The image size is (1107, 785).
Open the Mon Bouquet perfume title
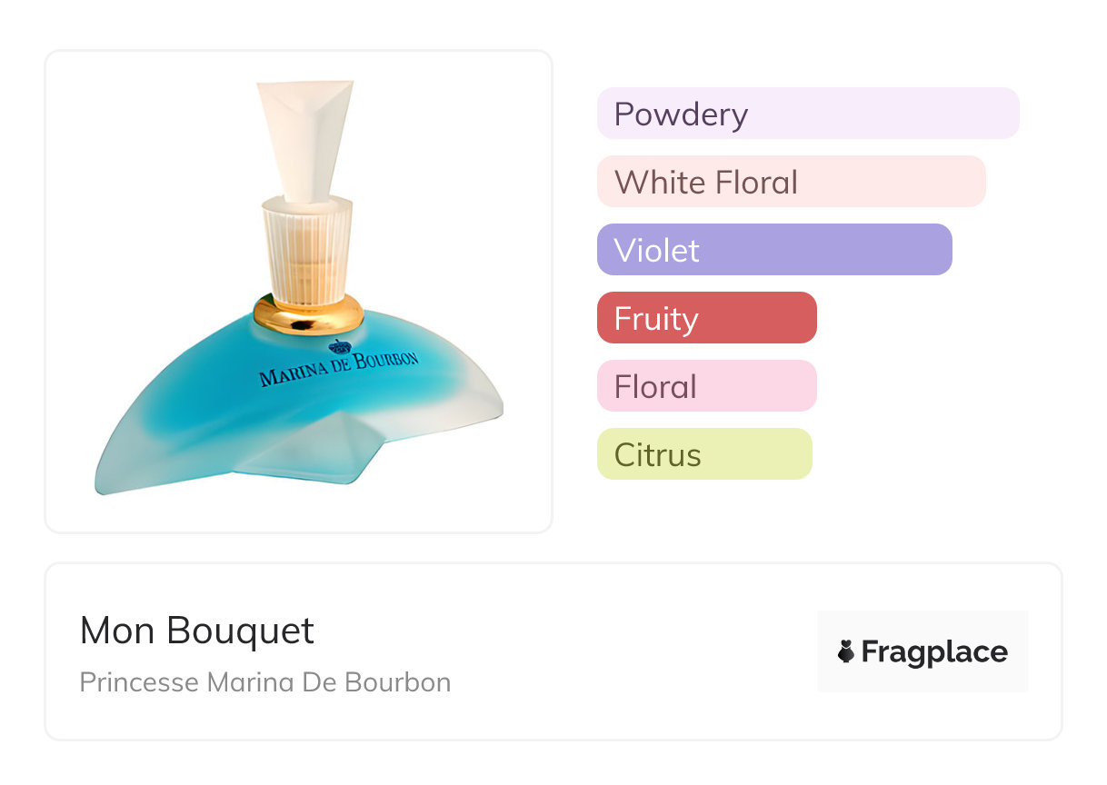pos(197,631)
